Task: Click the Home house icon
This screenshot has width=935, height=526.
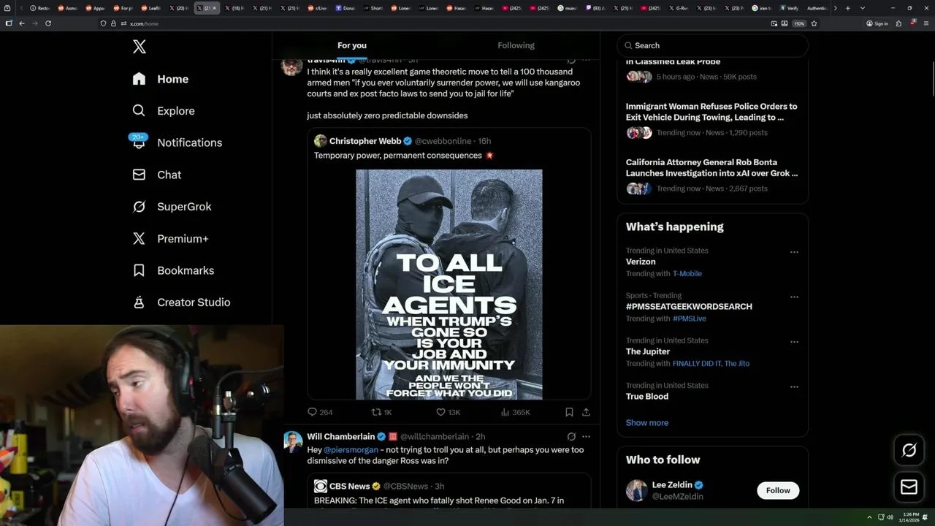Action: (x=139, y=79)
